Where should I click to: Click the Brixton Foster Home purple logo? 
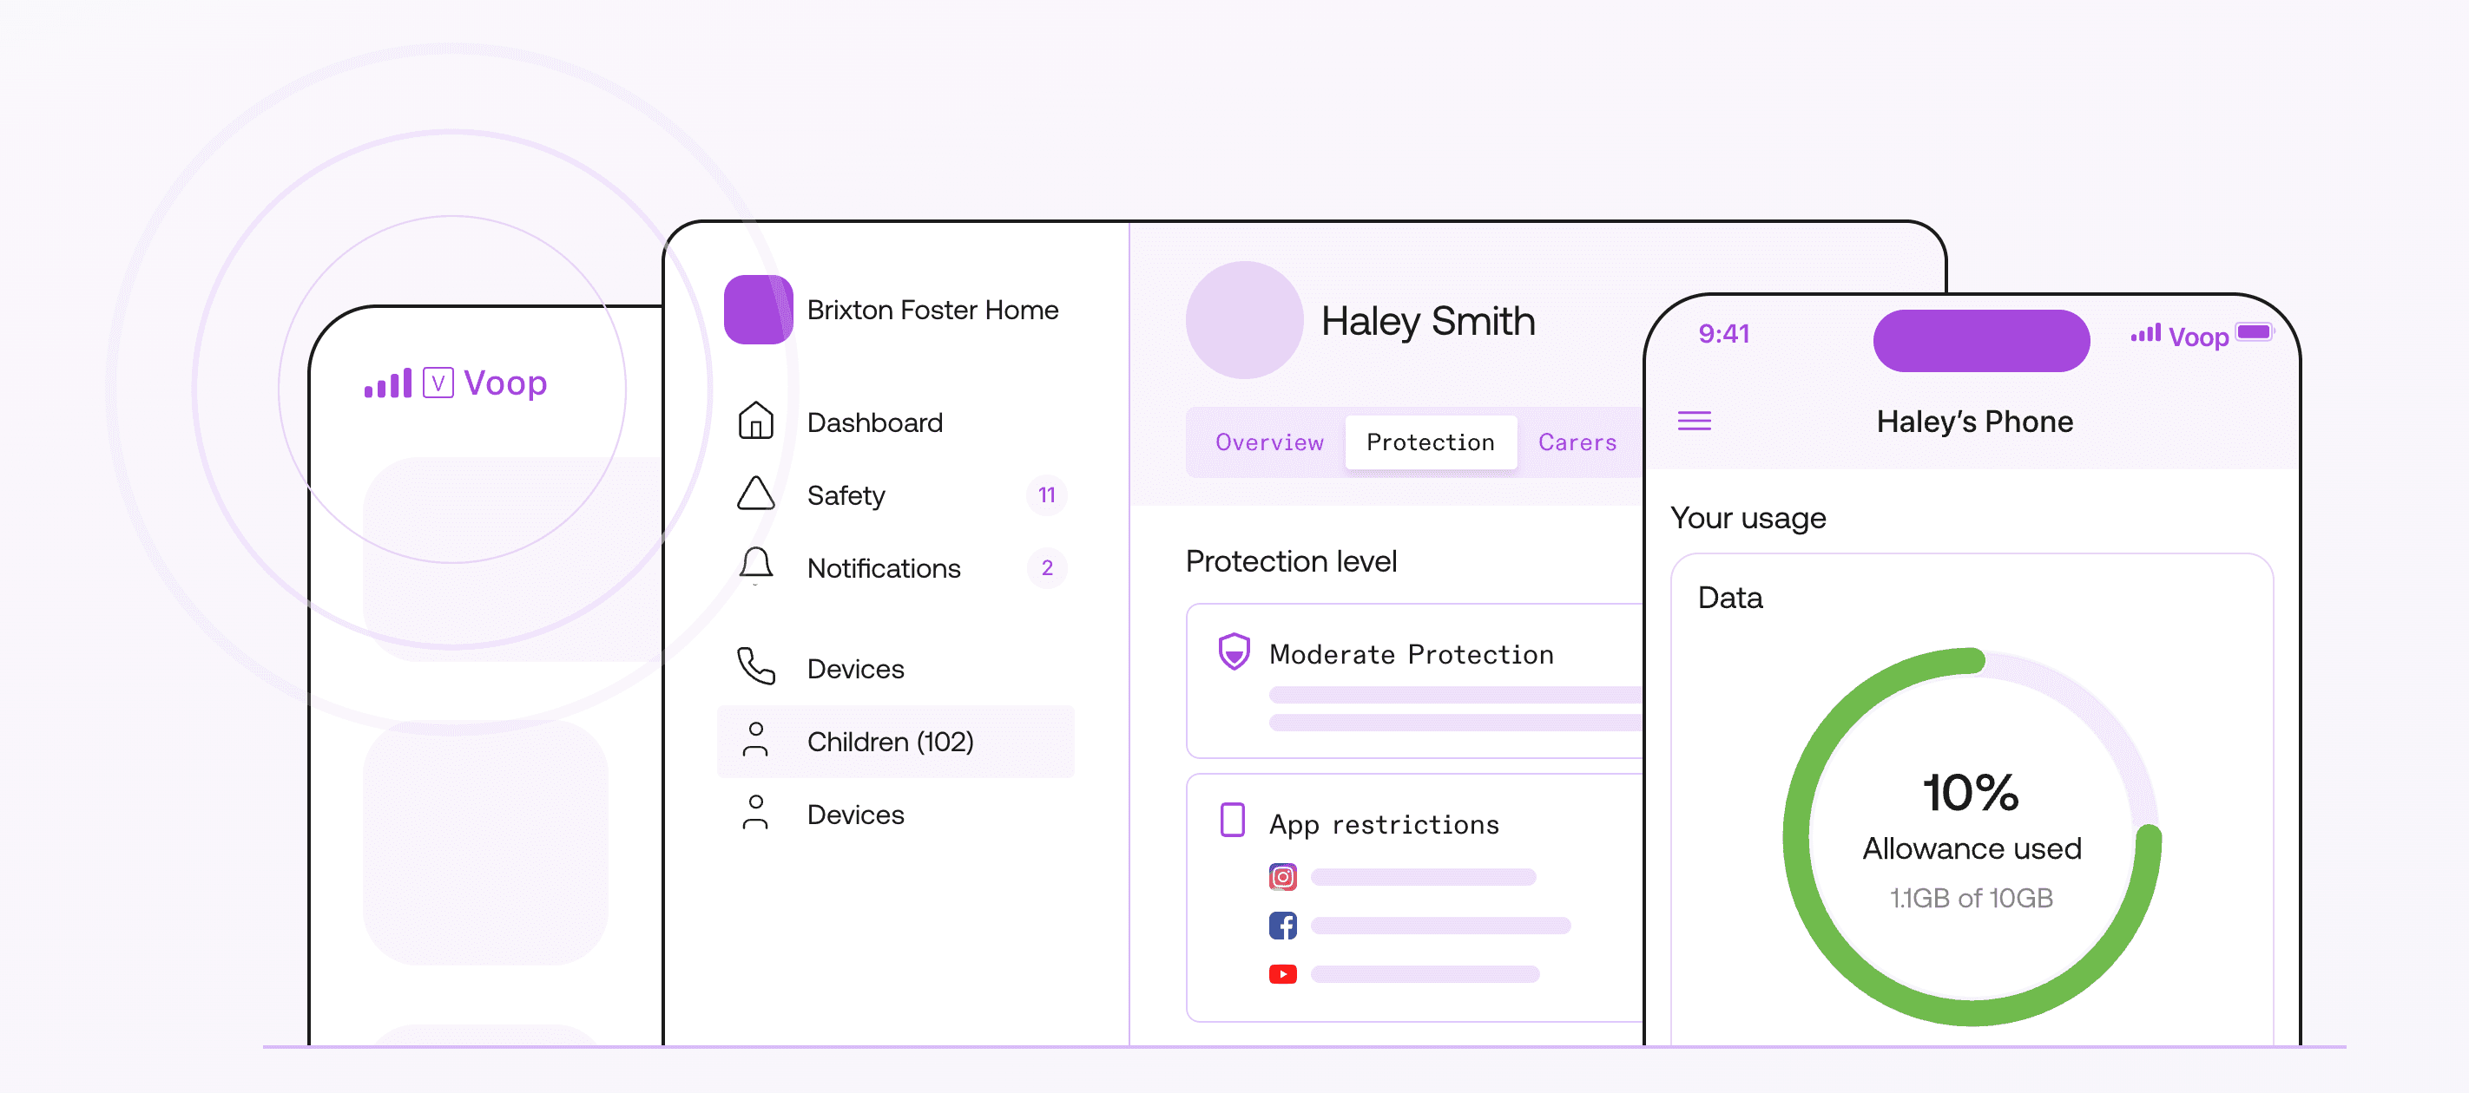coord(758,310)
